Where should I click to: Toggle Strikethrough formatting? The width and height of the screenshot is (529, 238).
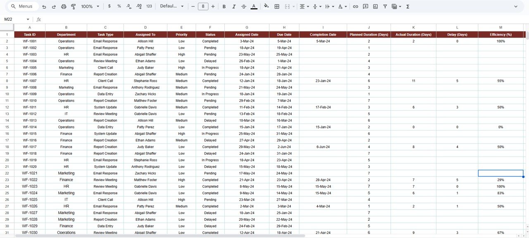pyautogui.click(x=244, y=7)
